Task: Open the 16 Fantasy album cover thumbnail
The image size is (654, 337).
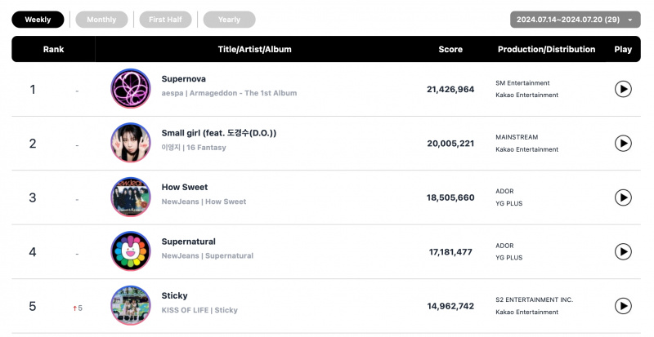Action: click(x=131, y=143)
